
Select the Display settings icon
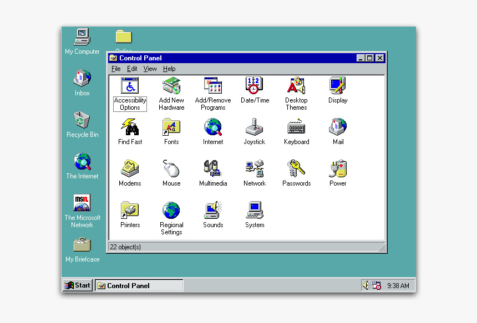337,86
